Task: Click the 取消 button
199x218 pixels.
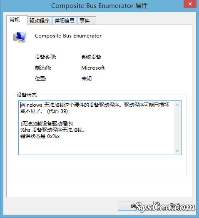Action: pyautogui.click(x=175, y=206)
